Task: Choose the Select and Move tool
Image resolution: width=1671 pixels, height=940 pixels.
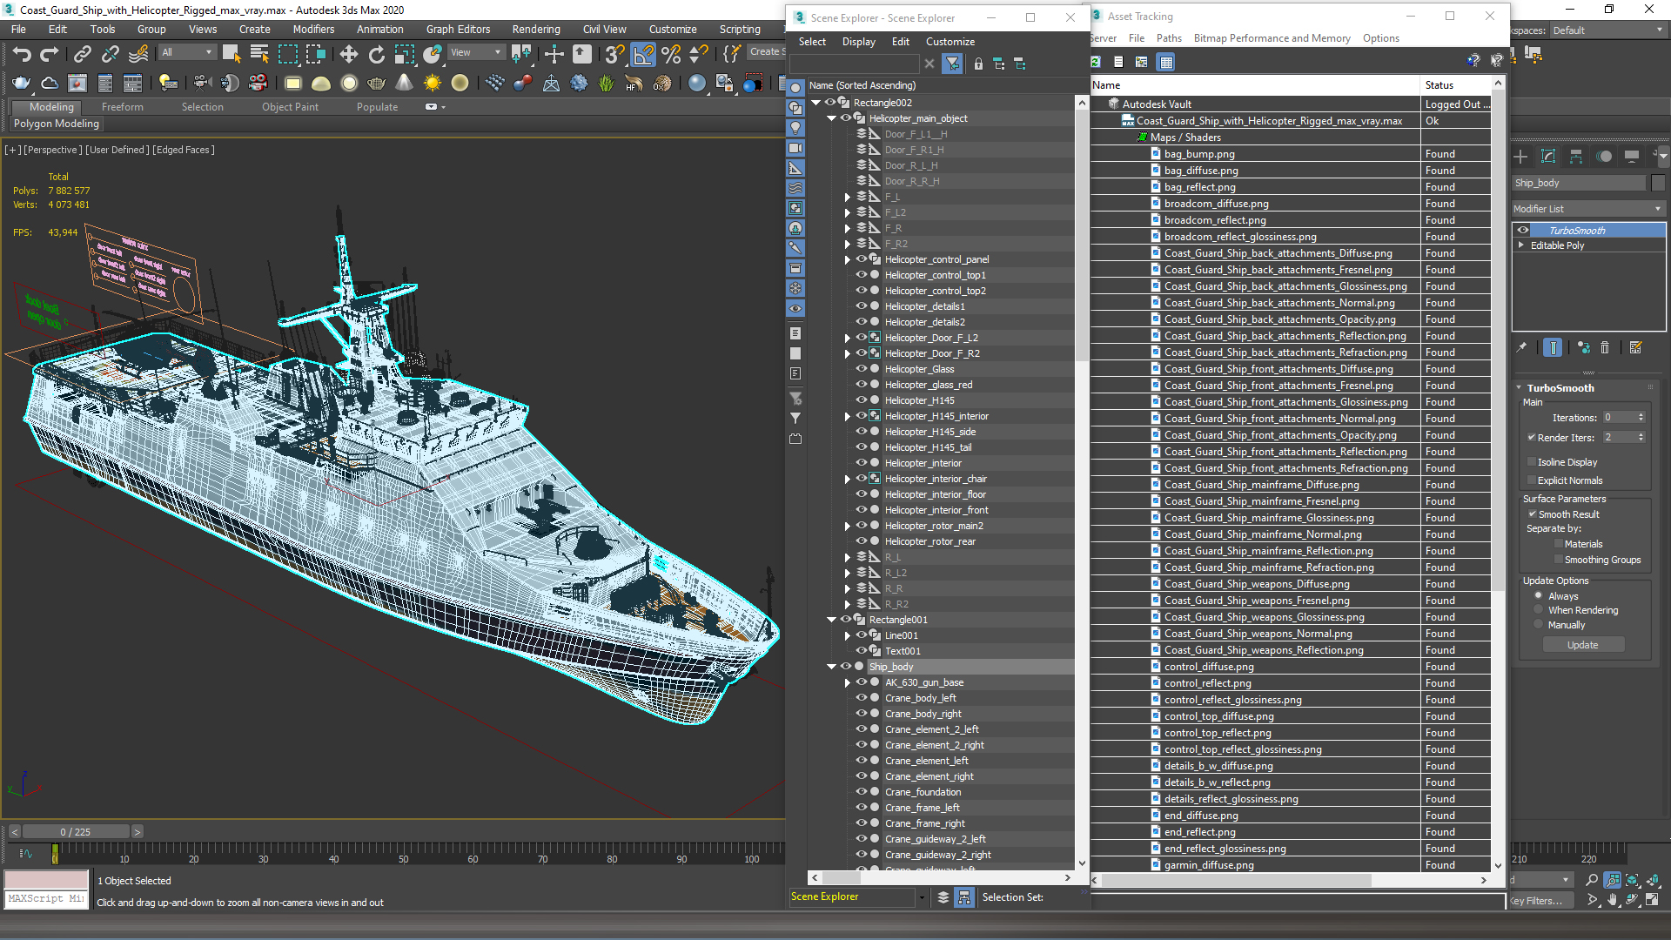Action: coord(349,54)
